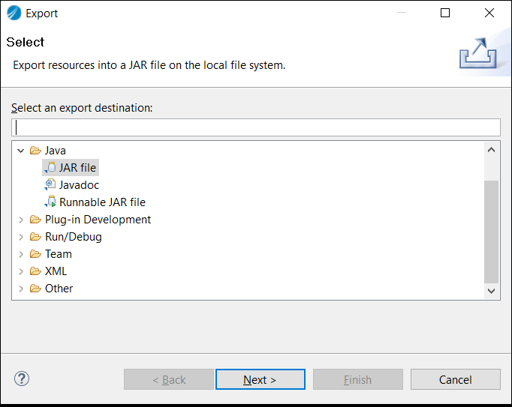Expand the Other category
Image resolution: width=512 pixels, height=407 pixels.
tap(21, 289)
